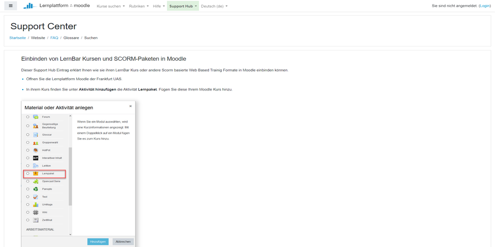Click the ARBEITSMATERIAL section label

click(x=40, y=230)
